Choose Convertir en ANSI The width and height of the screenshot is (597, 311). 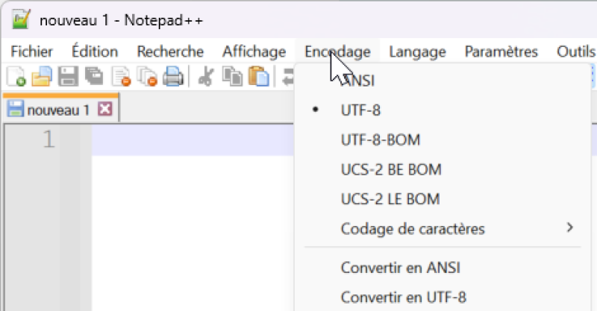(x=443, y=268)
